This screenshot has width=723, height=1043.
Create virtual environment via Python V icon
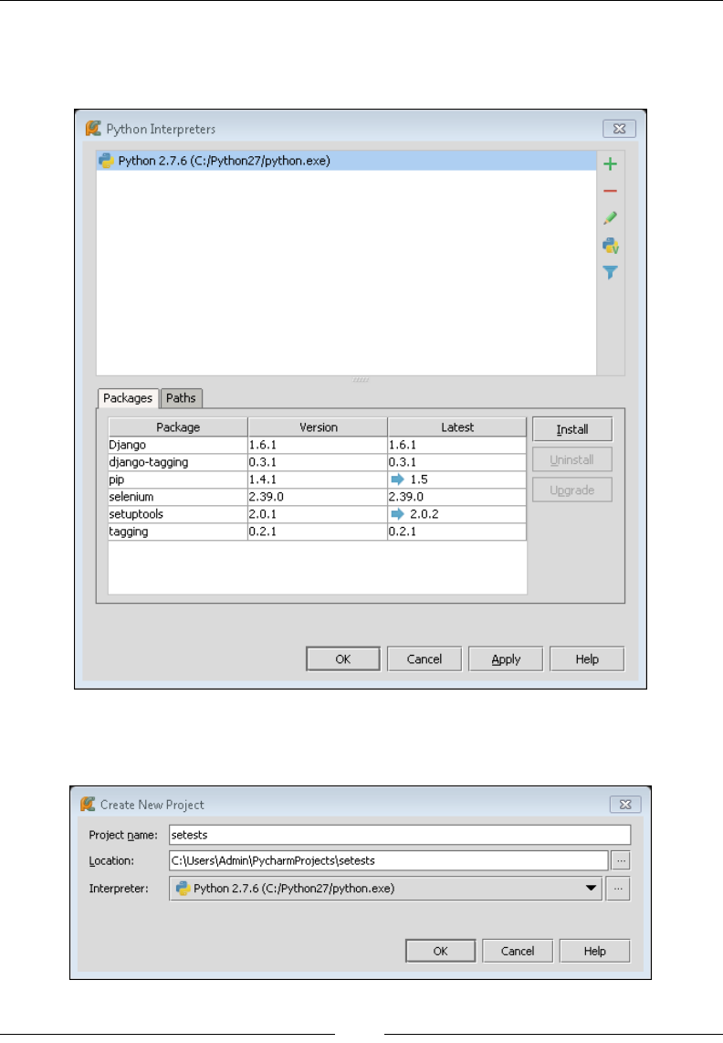pyautogui.click(x=611, y=246)
